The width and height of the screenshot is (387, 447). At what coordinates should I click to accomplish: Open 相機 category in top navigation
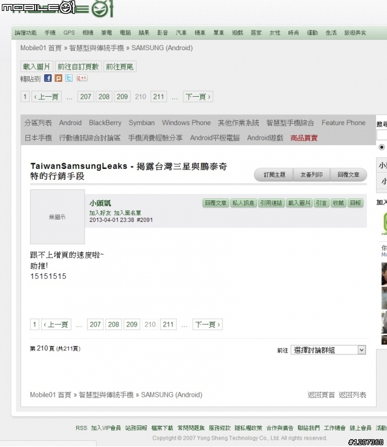(x=88, y=33)
